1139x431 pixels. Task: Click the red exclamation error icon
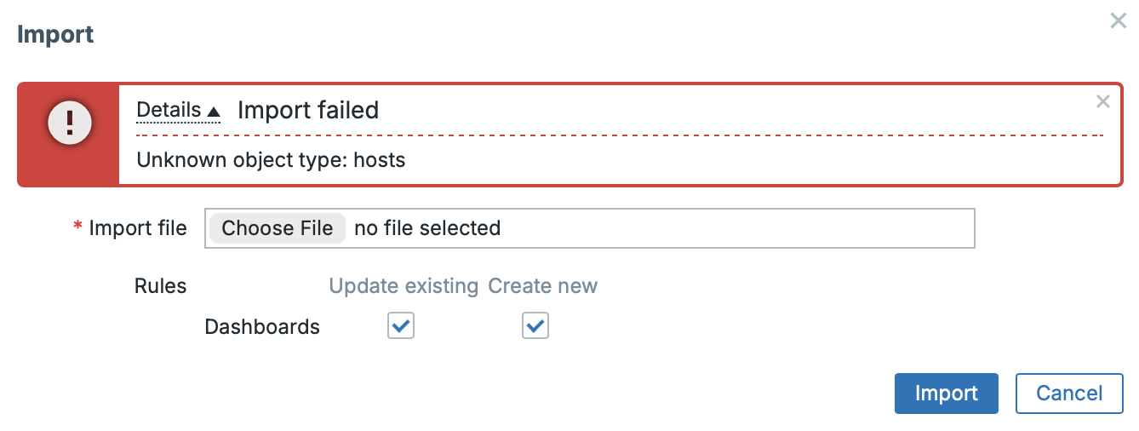pos(69,124)
